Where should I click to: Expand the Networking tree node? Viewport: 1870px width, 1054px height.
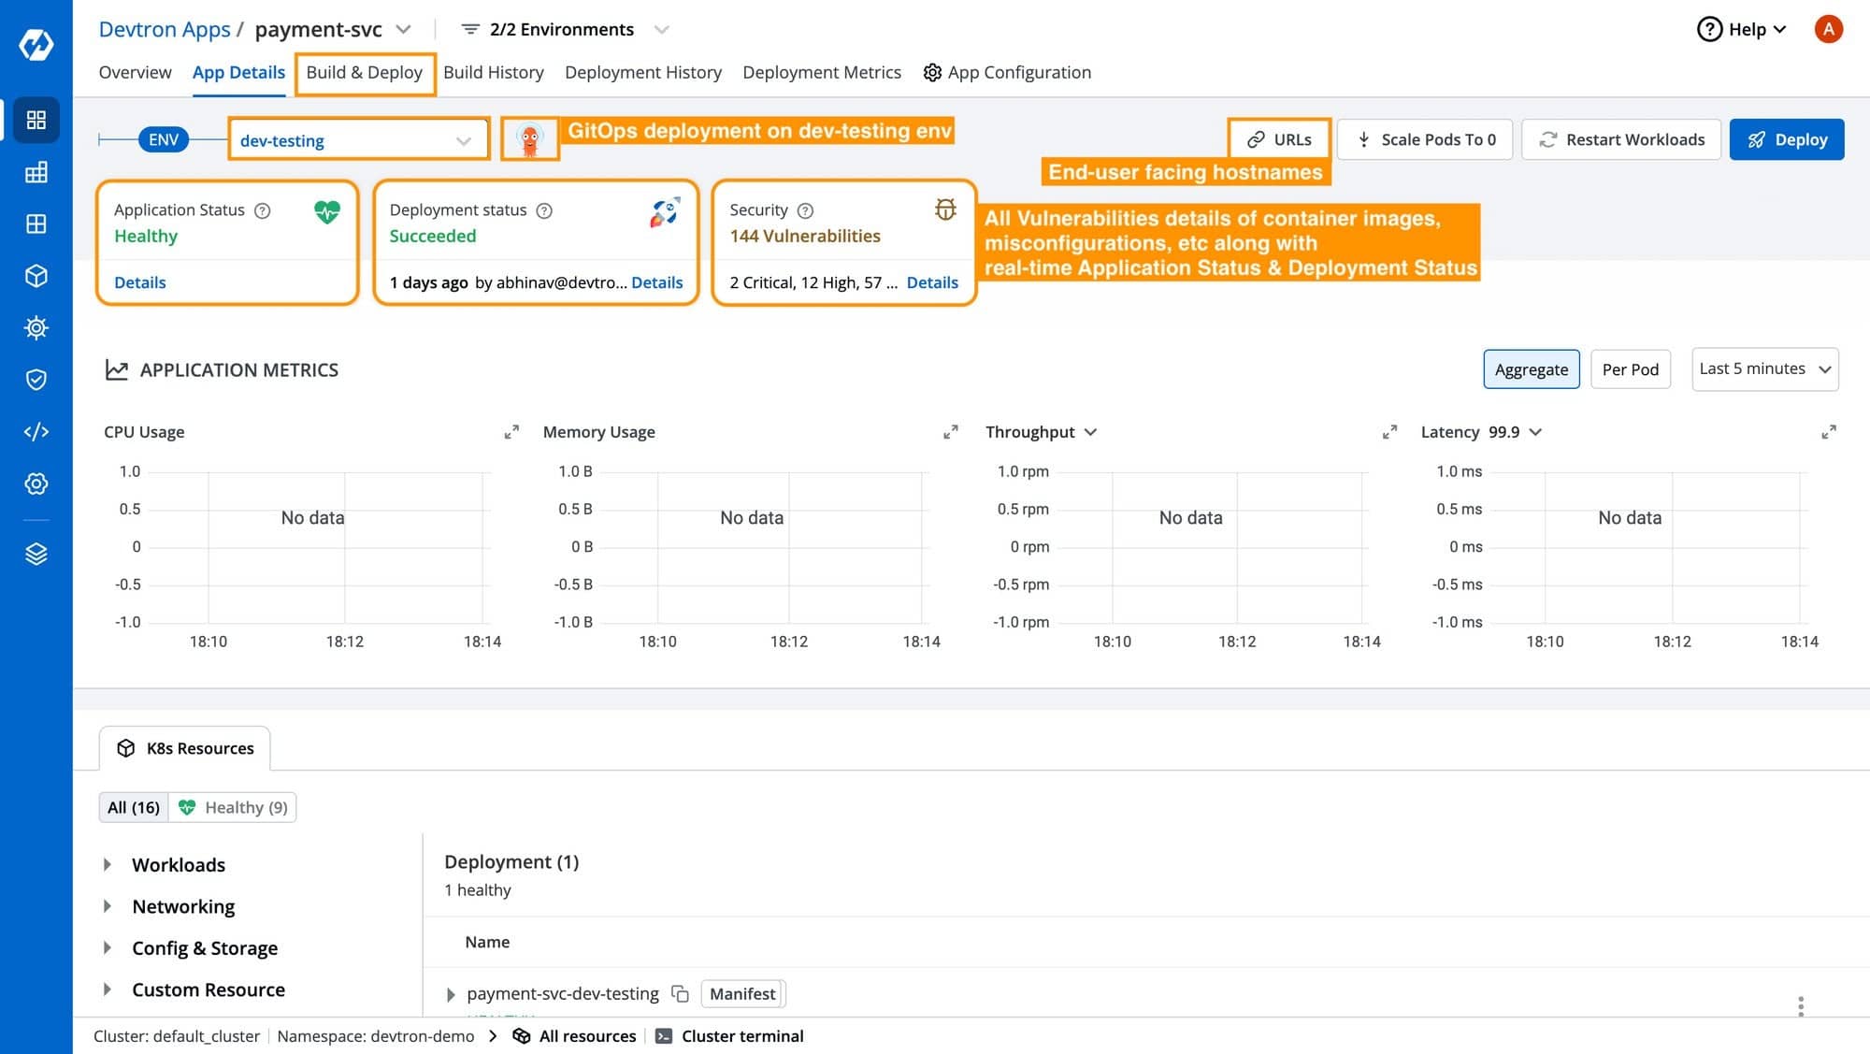coord(108,906)
